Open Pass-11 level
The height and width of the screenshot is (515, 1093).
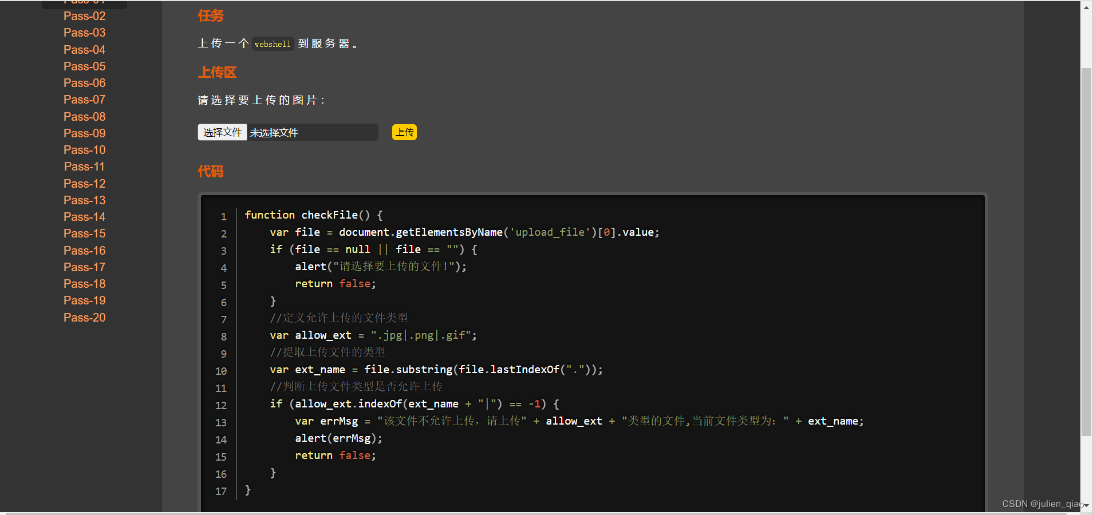[x=84, y=167]
